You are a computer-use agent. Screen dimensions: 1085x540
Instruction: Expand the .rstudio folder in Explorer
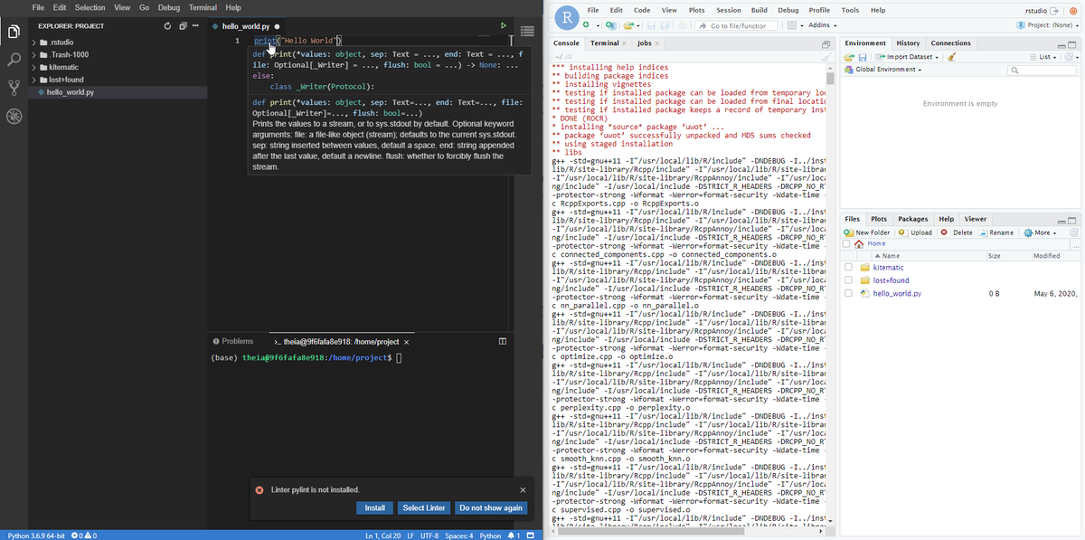tap(34, 43)
